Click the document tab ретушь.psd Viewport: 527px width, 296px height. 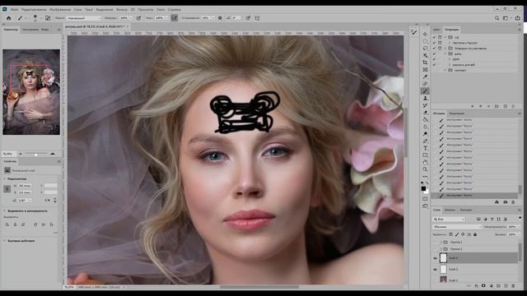[95, 26]
